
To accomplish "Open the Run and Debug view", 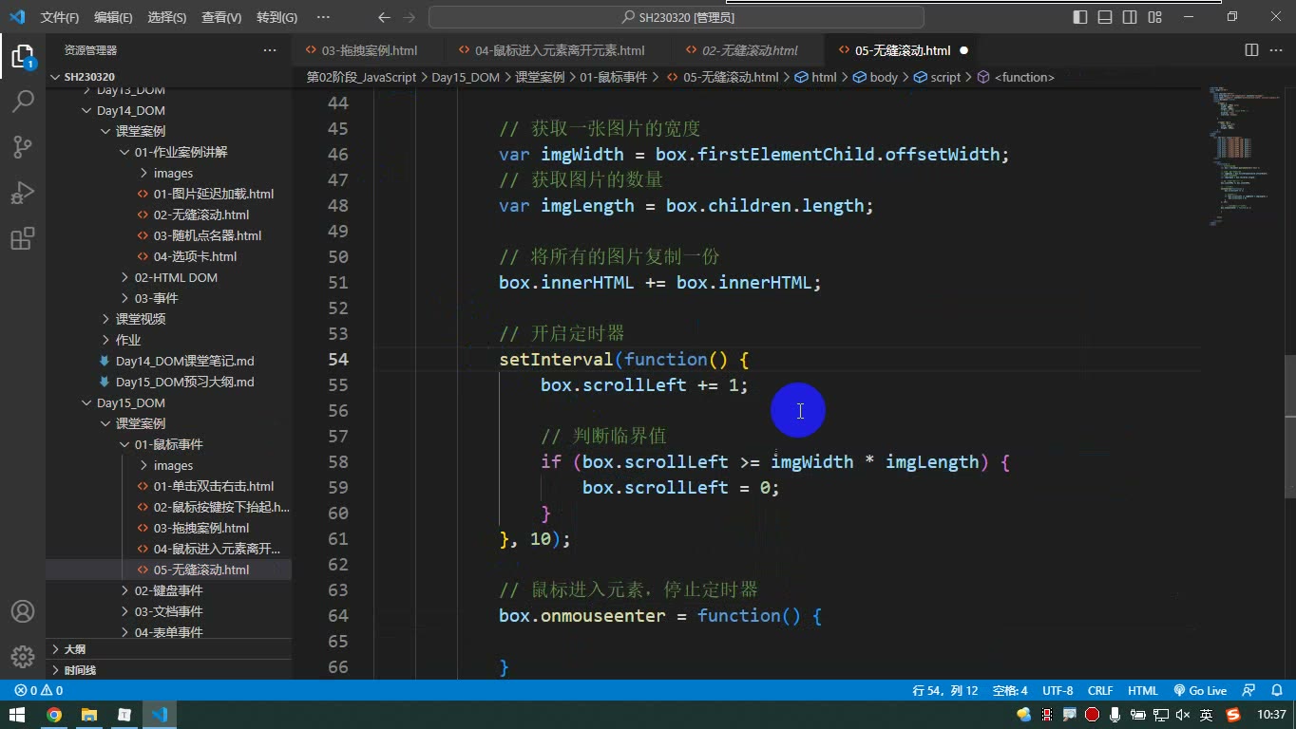I will 23,193.
